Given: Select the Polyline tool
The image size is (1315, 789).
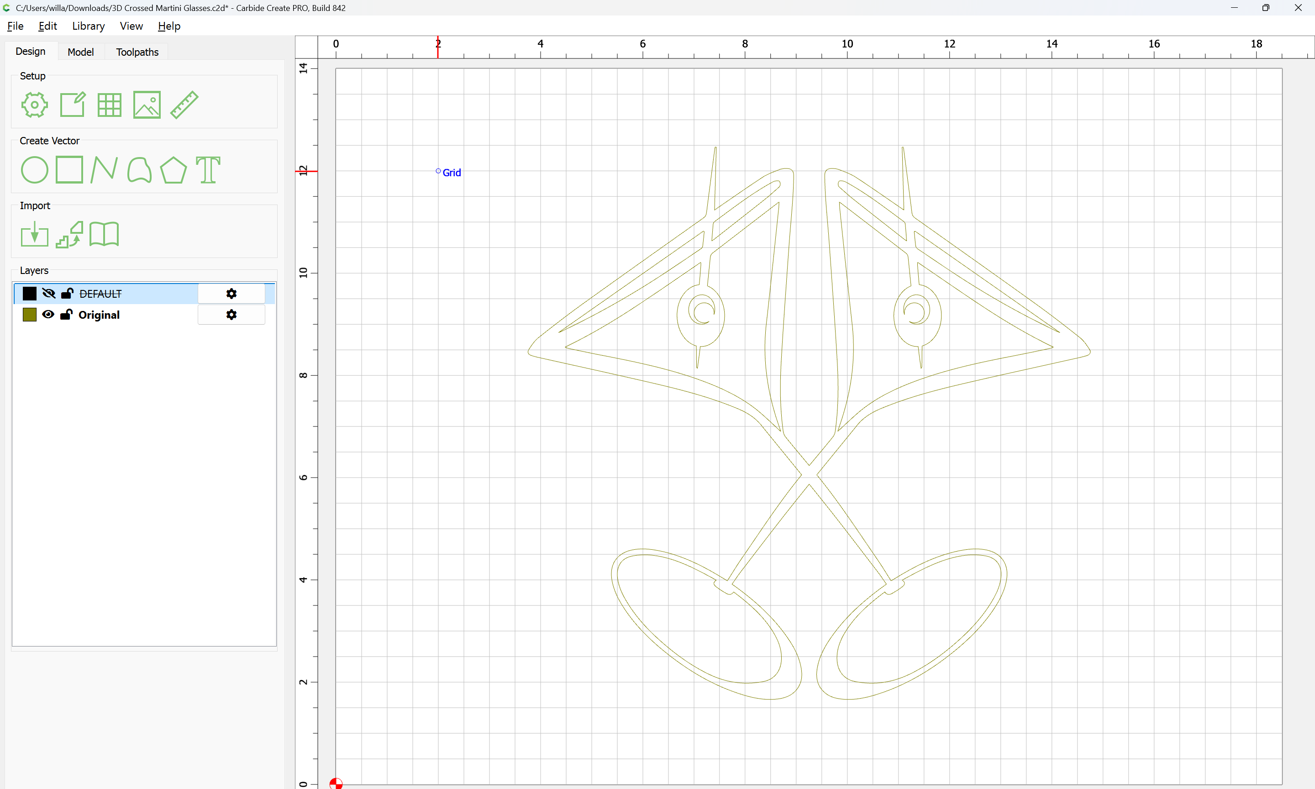Looking at the screenshot, I should (x=104, y=170).
